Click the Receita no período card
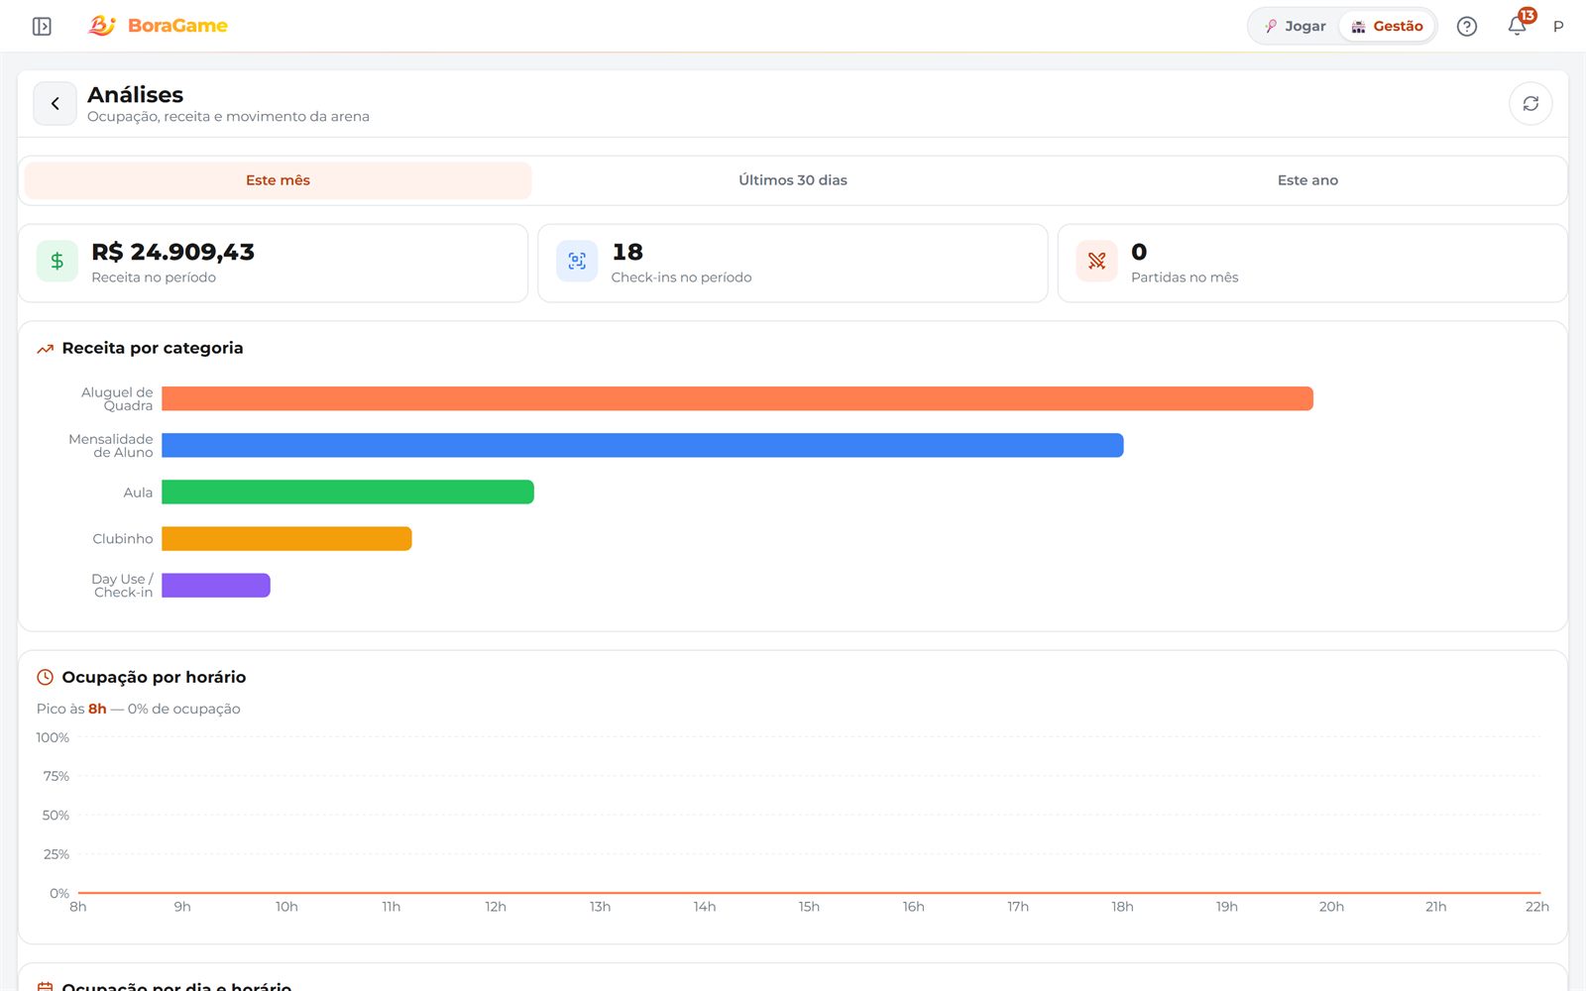This screenshot has width=1586, height=991. 273,263
